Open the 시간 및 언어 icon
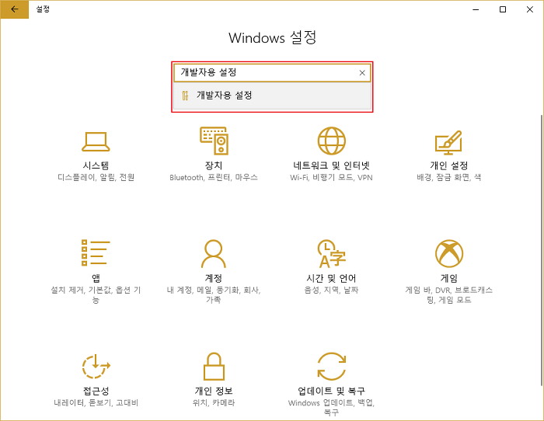Viewport: 544px width, 421px height. pos(331,253)
